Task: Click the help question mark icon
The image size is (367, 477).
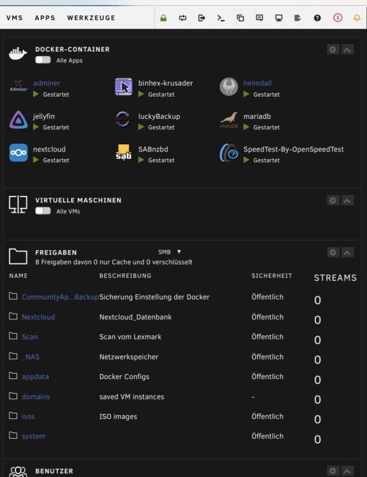Action: tap(317, 18)
